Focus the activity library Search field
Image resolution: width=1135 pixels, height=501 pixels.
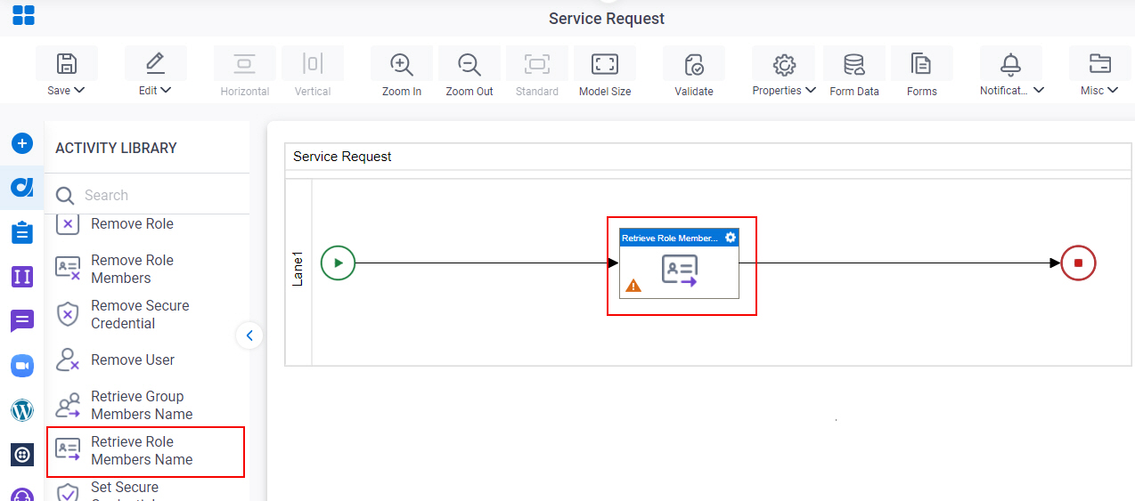147,195
